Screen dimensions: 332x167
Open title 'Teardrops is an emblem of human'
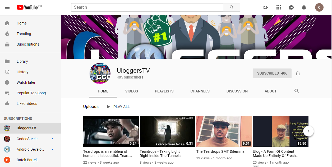coord(108,154)
